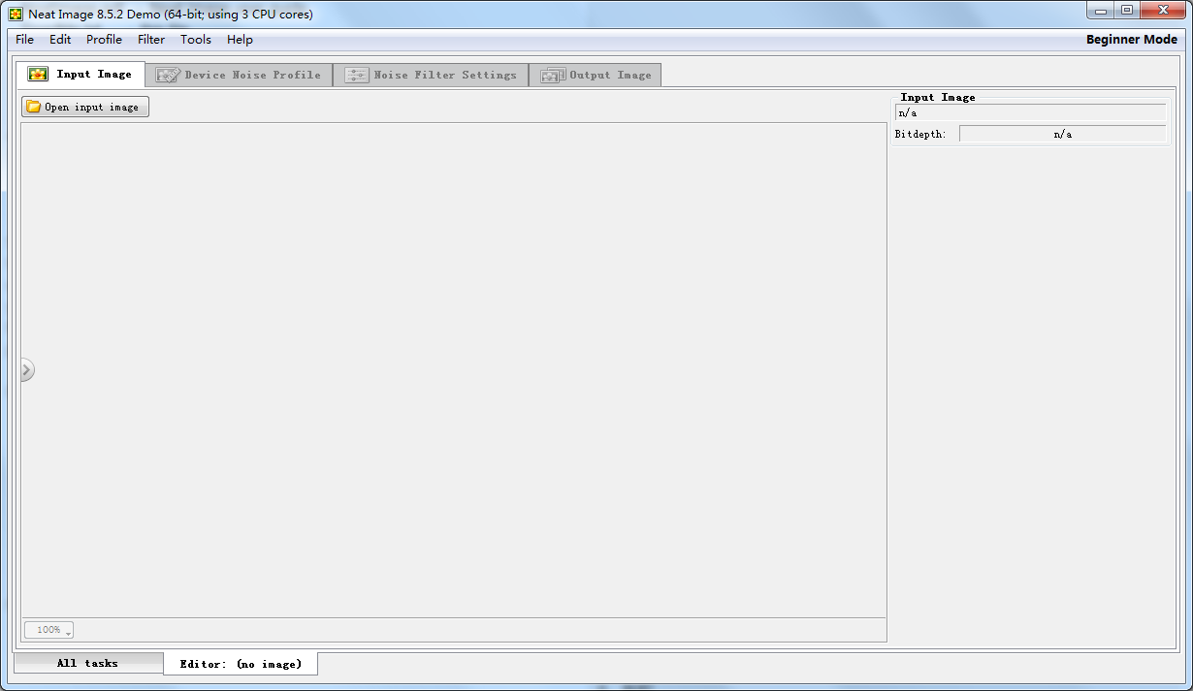Click Beginner Mode label
1193x691 pixels.
(1131, 40)
